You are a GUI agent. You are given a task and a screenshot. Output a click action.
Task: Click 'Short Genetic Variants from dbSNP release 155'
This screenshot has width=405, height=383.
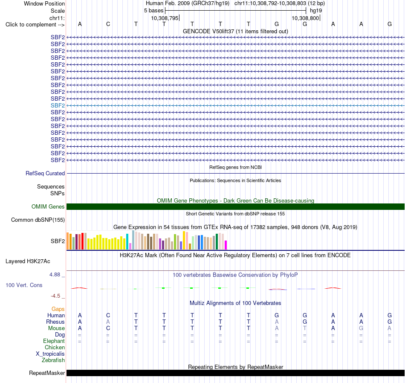235,214
